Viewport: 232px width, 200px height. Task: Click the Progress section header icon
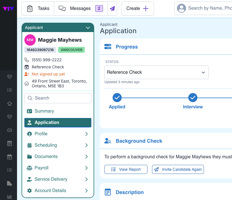point(108,47)
